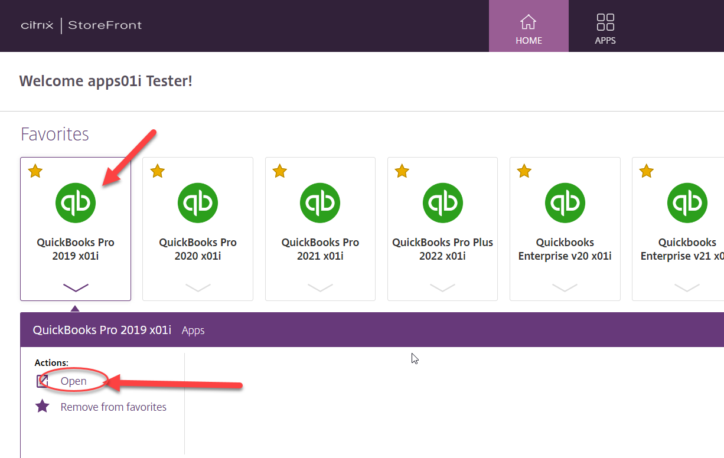The image size is (724, 458).
Task: Click the Open launch arrow icon
Action: (43, 381)
